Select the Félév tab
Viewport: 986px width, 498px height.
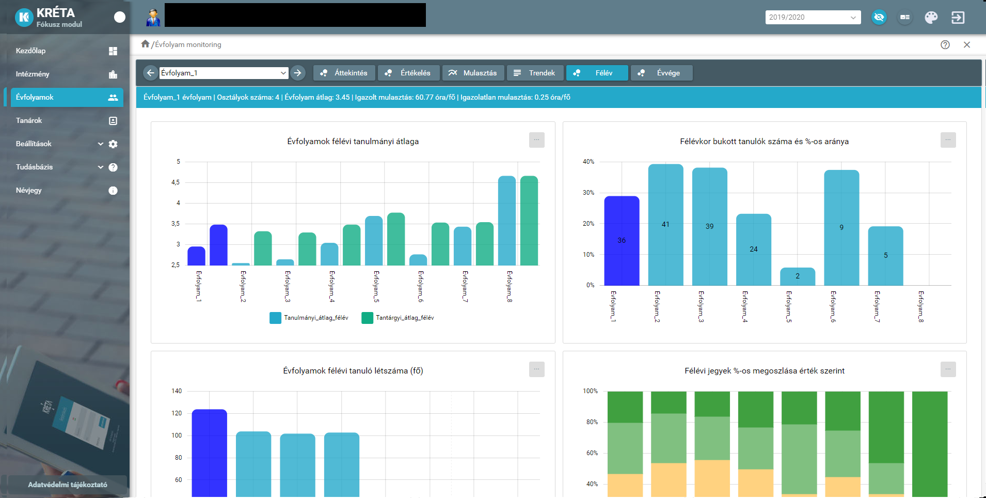click(x=597, y=73)
